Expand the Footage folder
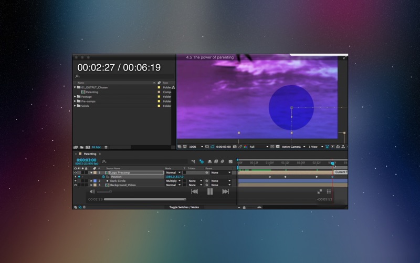 (75, 96)
